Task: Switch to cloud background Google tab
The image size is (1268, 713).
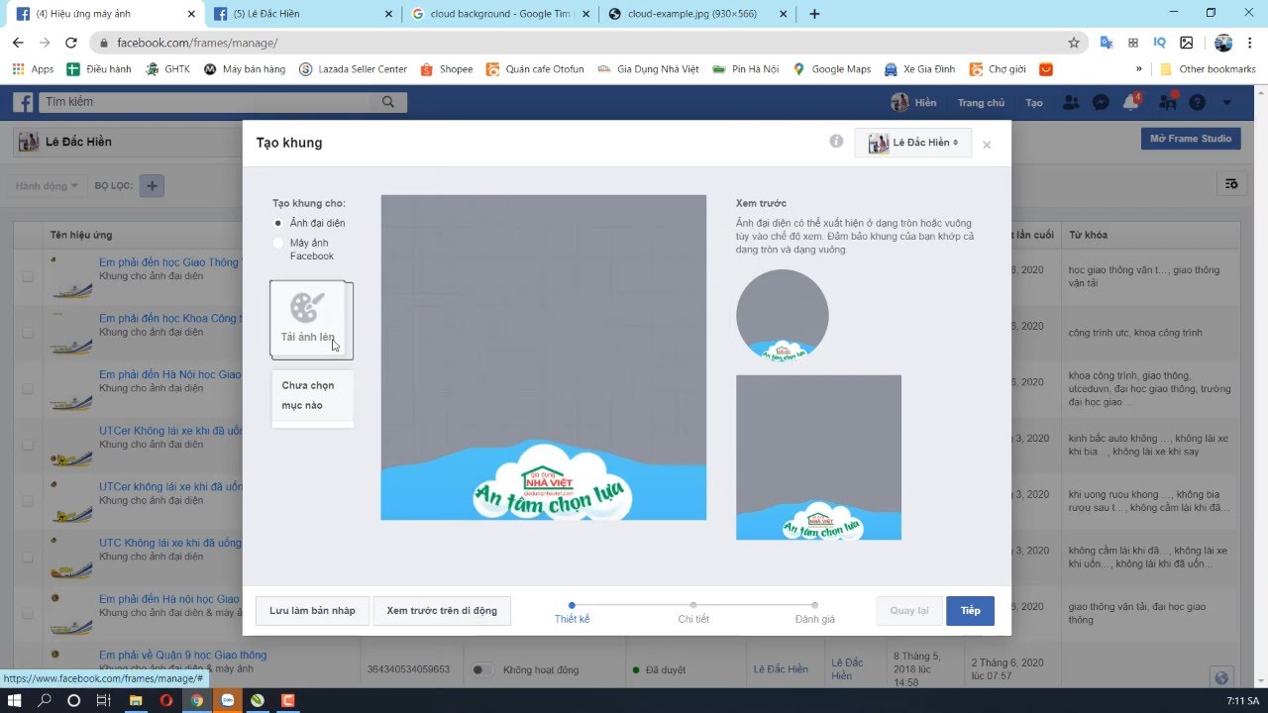Action: pos(500,14)
